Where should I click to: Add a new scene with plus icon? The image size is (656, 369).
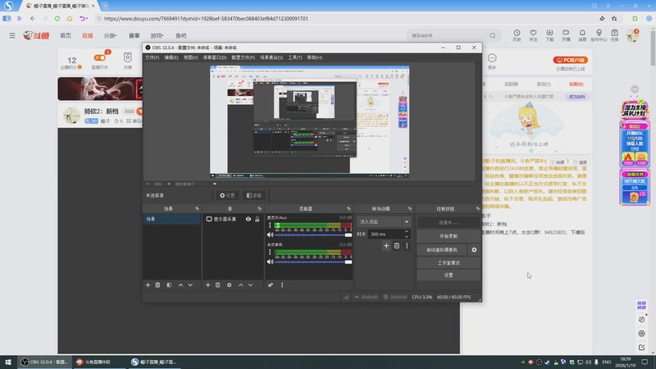[148, 285]
